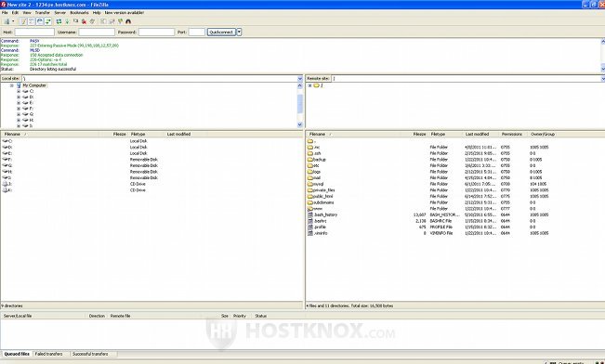The image size is (605, 364).
Task: Expand the G: drive in local tree
Action: point(19,114)
